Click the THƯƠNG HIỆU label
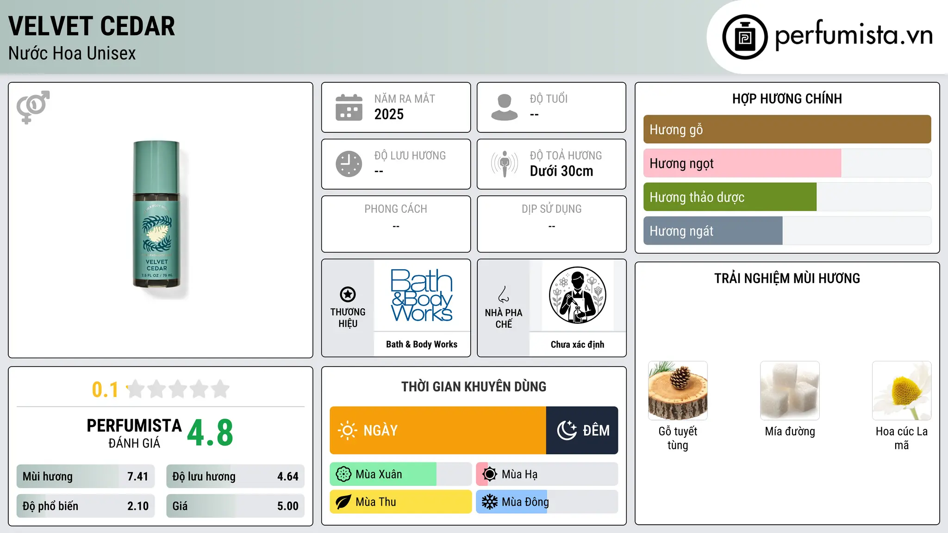This screenshot has width=948, height=533. pyautogui.click(x=348, y=318)
